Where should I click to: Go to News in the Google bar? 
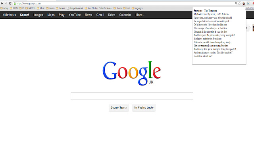point(89,15)
